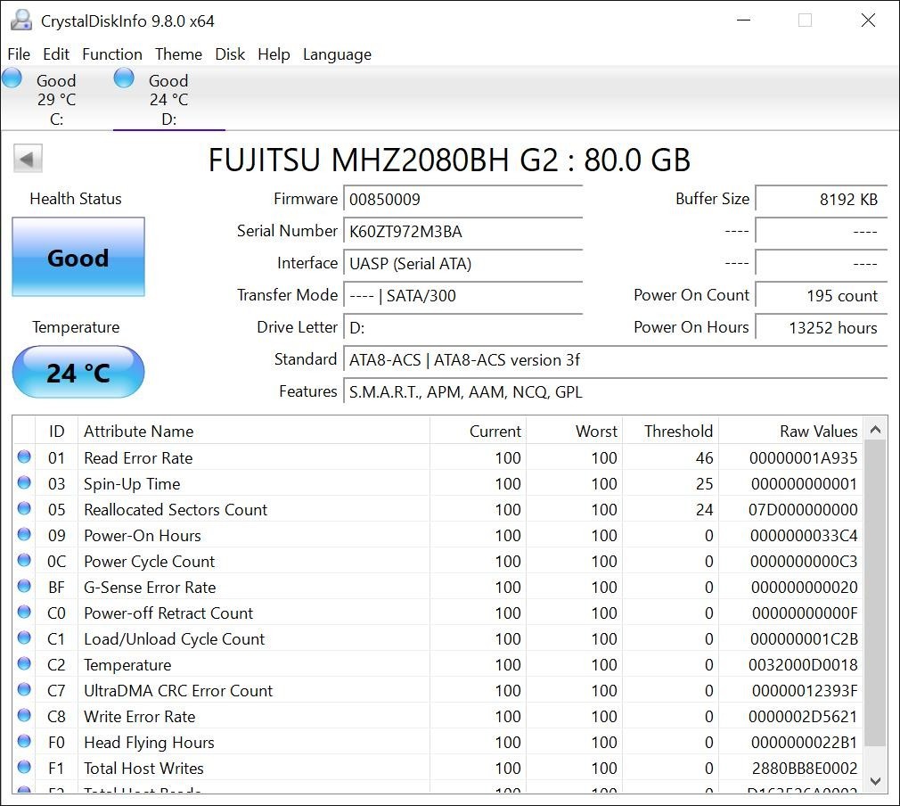
Task: Open the Theme menu
Action: 178,54
